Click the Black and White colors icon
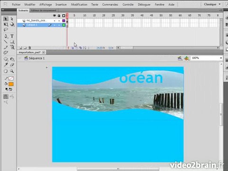The image size is (228, 171). 7,89
